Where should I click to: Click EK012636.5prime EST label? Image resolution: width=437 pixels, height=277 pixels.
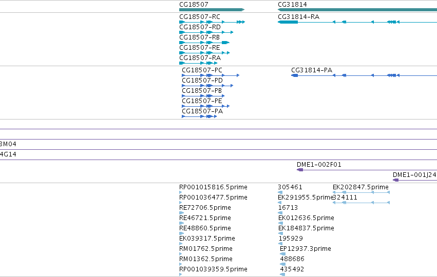(306, 218)
